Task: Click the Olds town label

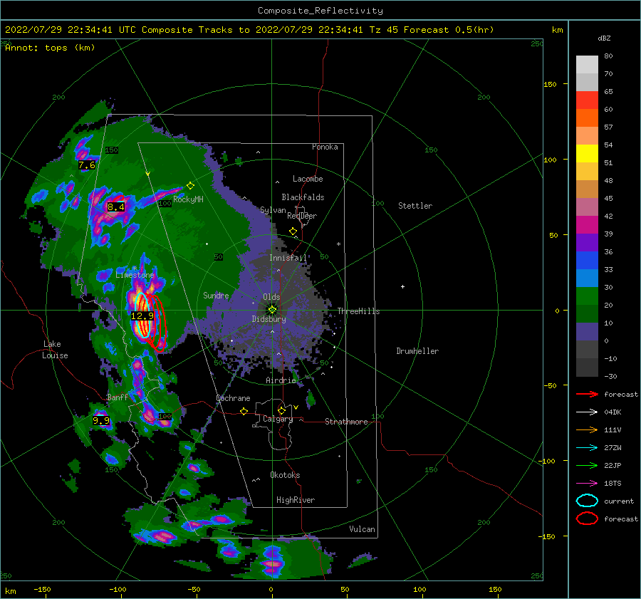Action: (x=271, y=297)
